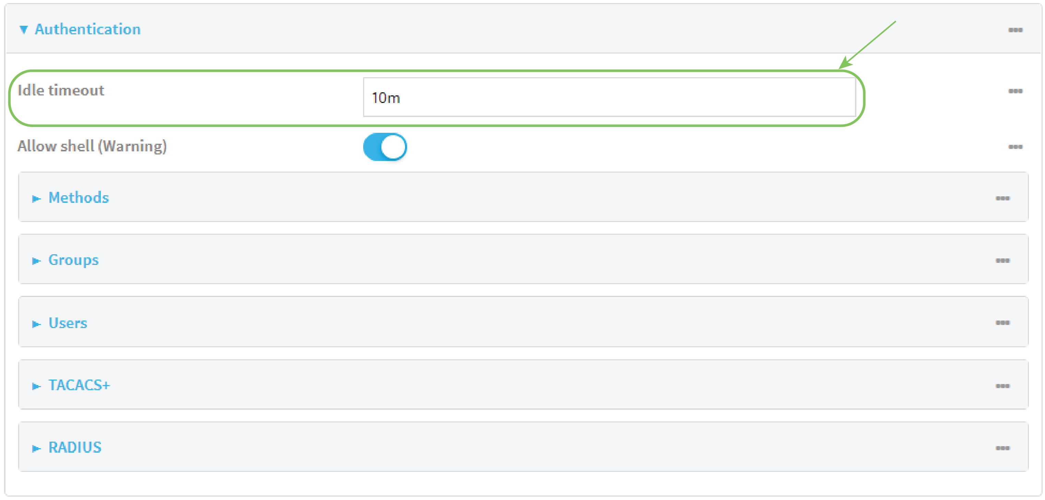Open the TACACS+ options menu
Viewport: 1045px width, 500px height.
pyautogui.click(x=1002, y=385)
